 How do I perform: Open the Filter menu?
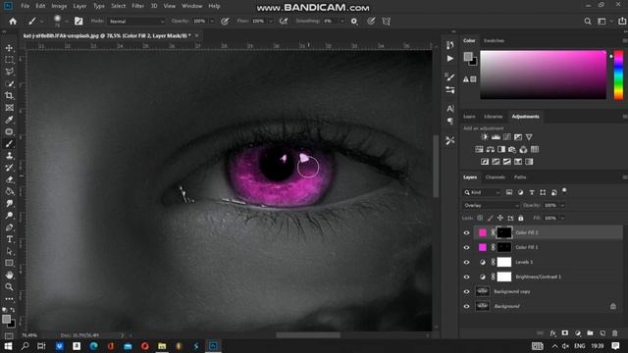(x=137, y=6)
